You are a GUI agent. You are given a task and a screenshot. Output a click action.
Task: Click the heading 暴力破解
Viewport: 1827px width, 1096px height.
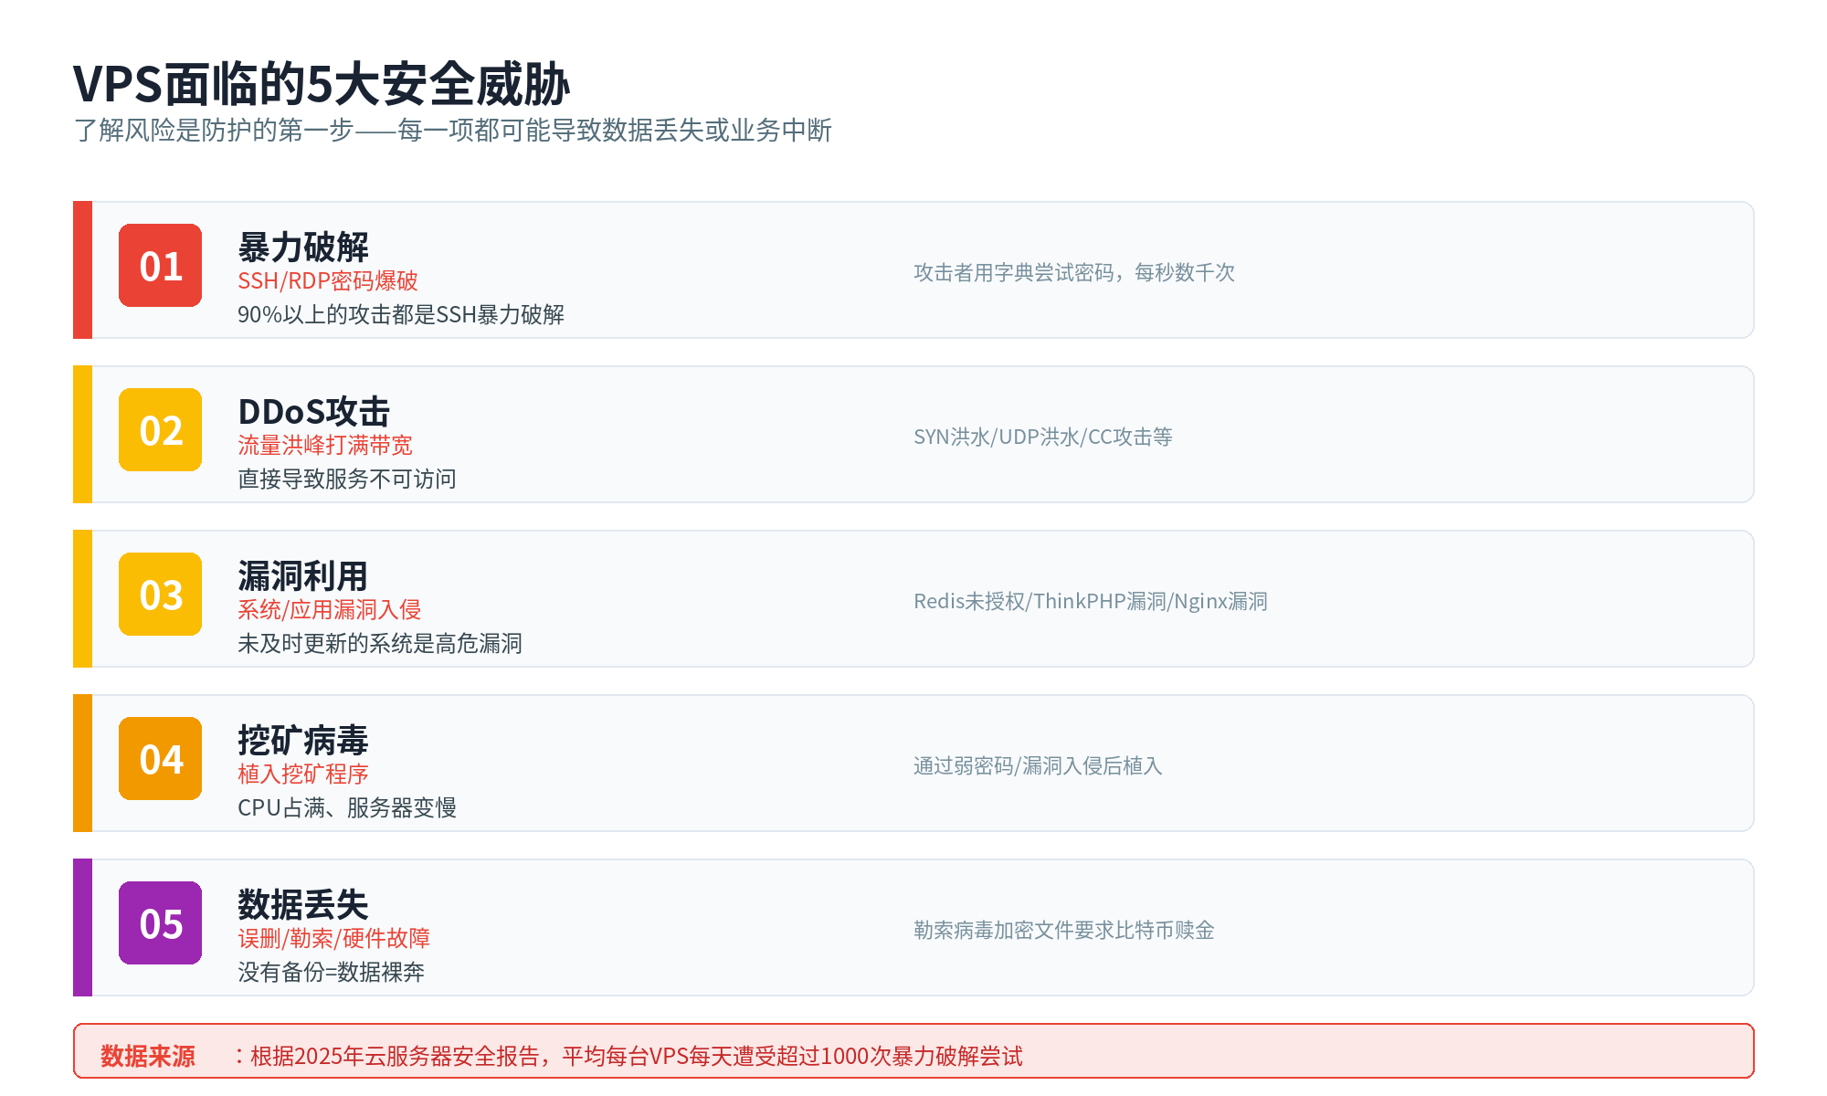point(303,248)
